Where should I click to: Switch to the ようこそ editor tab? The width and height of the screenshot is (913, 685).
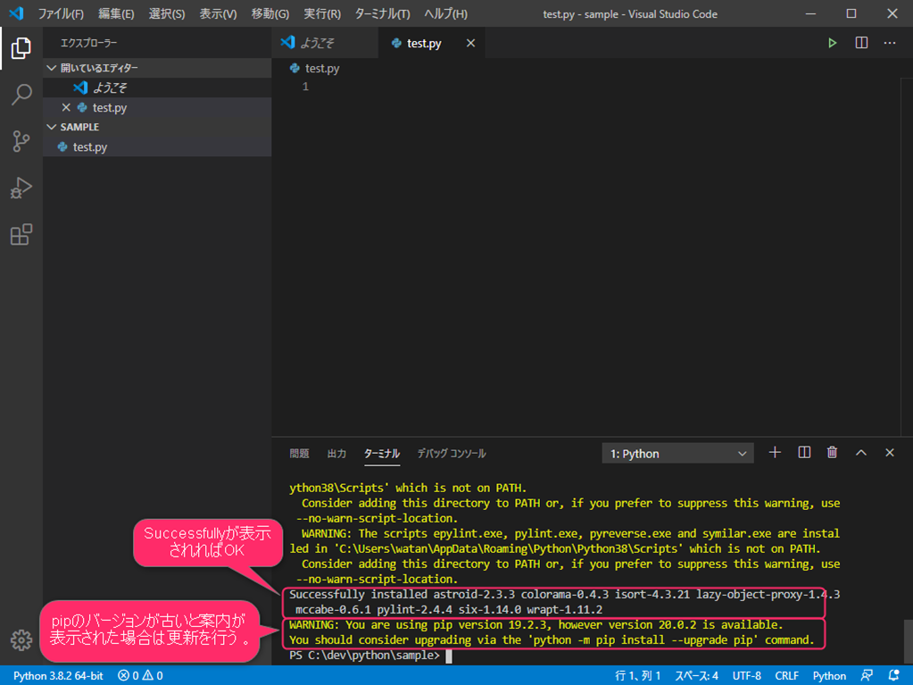click(325, 43)
